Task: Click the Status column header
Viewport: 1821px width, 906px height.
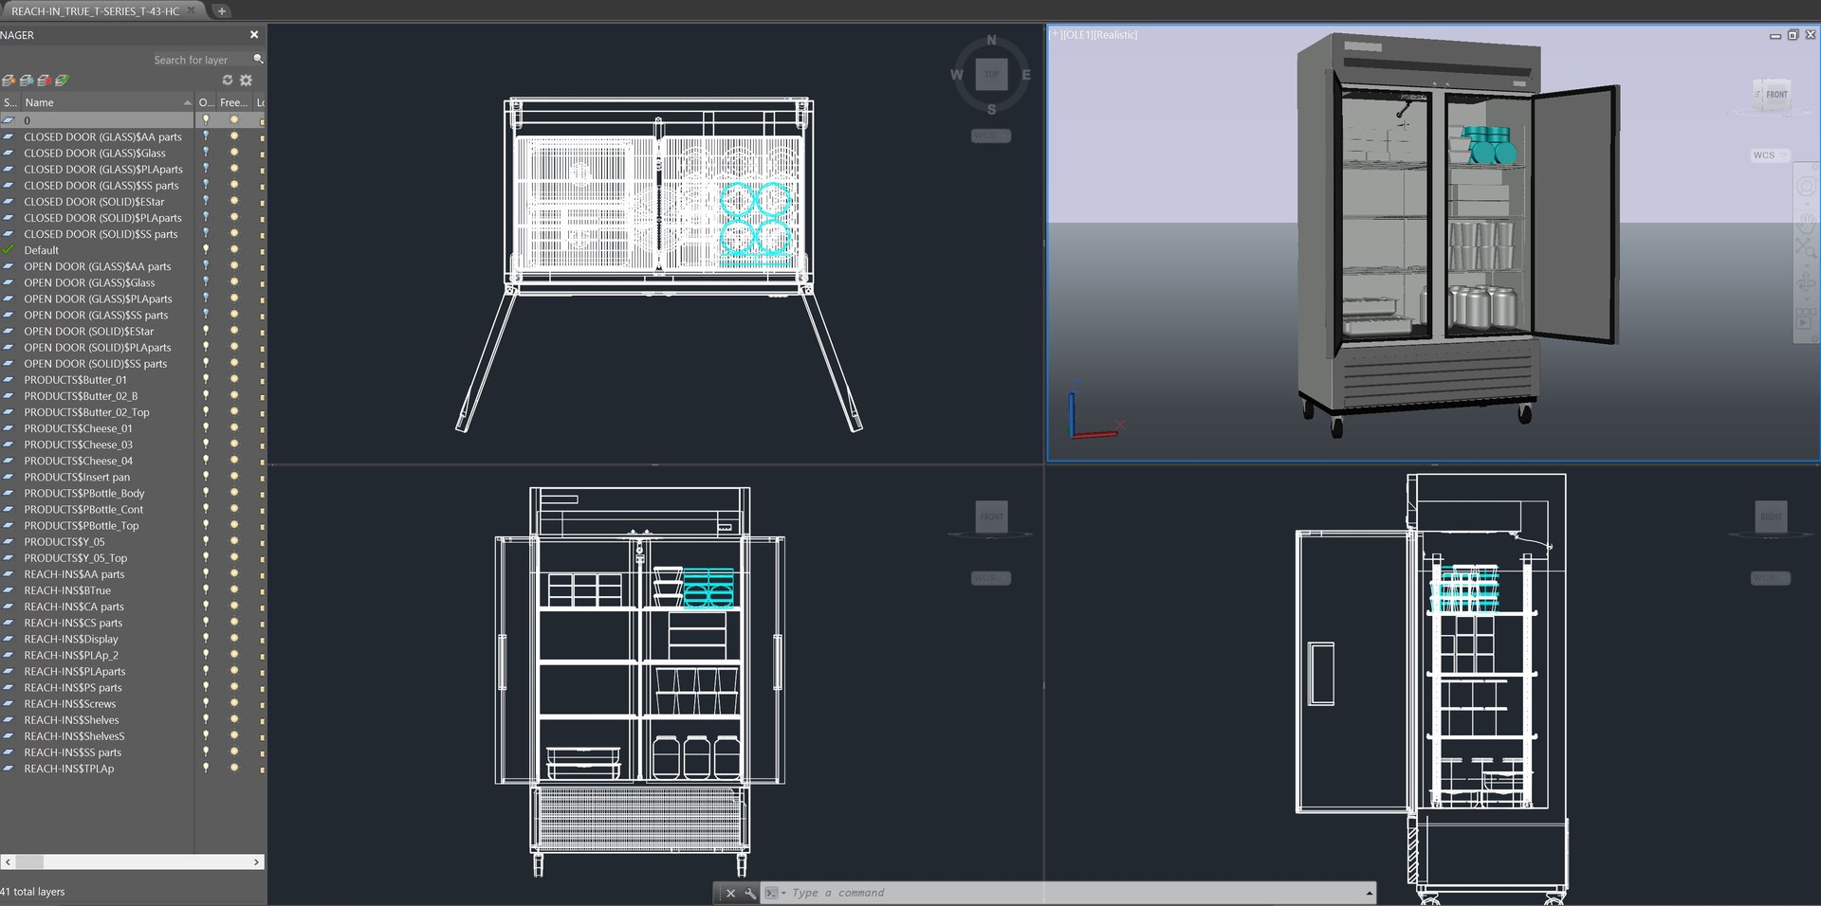Action: click(9, 102)
